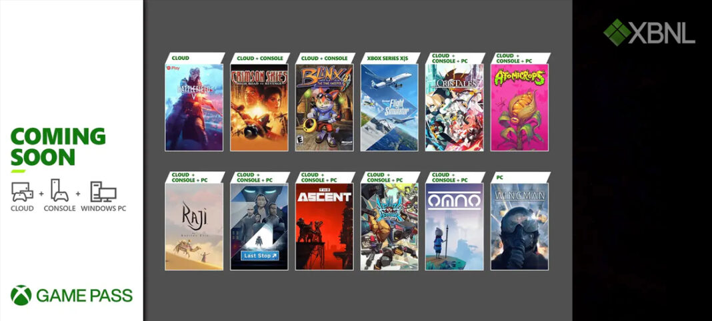The width and height of the screenshot is (712, 321).
Task: Select the Atomicrops game cover
Action: [x=519, y=107]
